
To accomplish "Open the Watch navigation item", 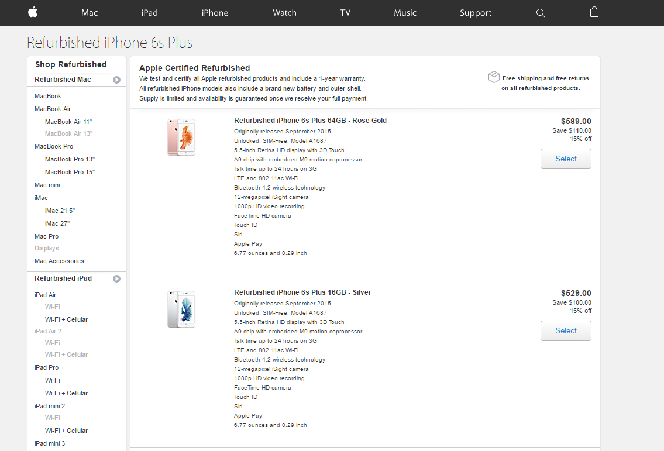I will 284,13.
